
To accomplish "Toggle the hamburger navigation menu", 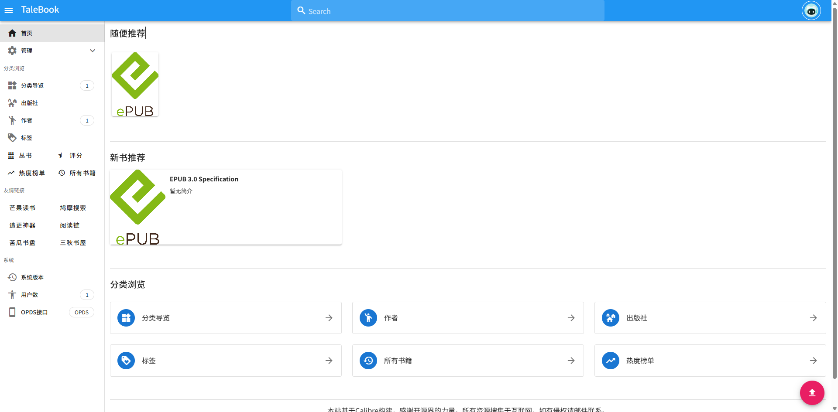I will pyautogui.click(x=9, y=10).
